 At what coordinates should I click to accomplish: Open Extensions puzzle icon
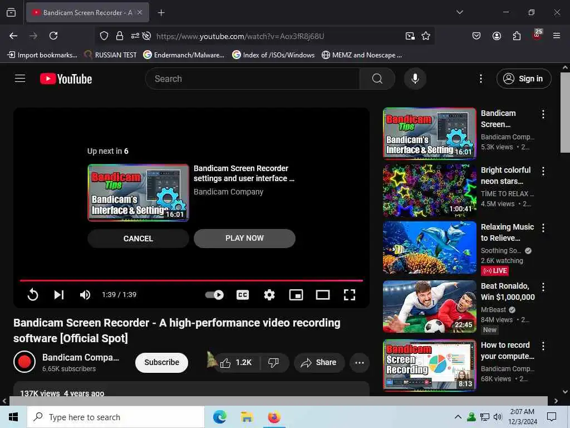pyautogui.click(x=517, y=36)
